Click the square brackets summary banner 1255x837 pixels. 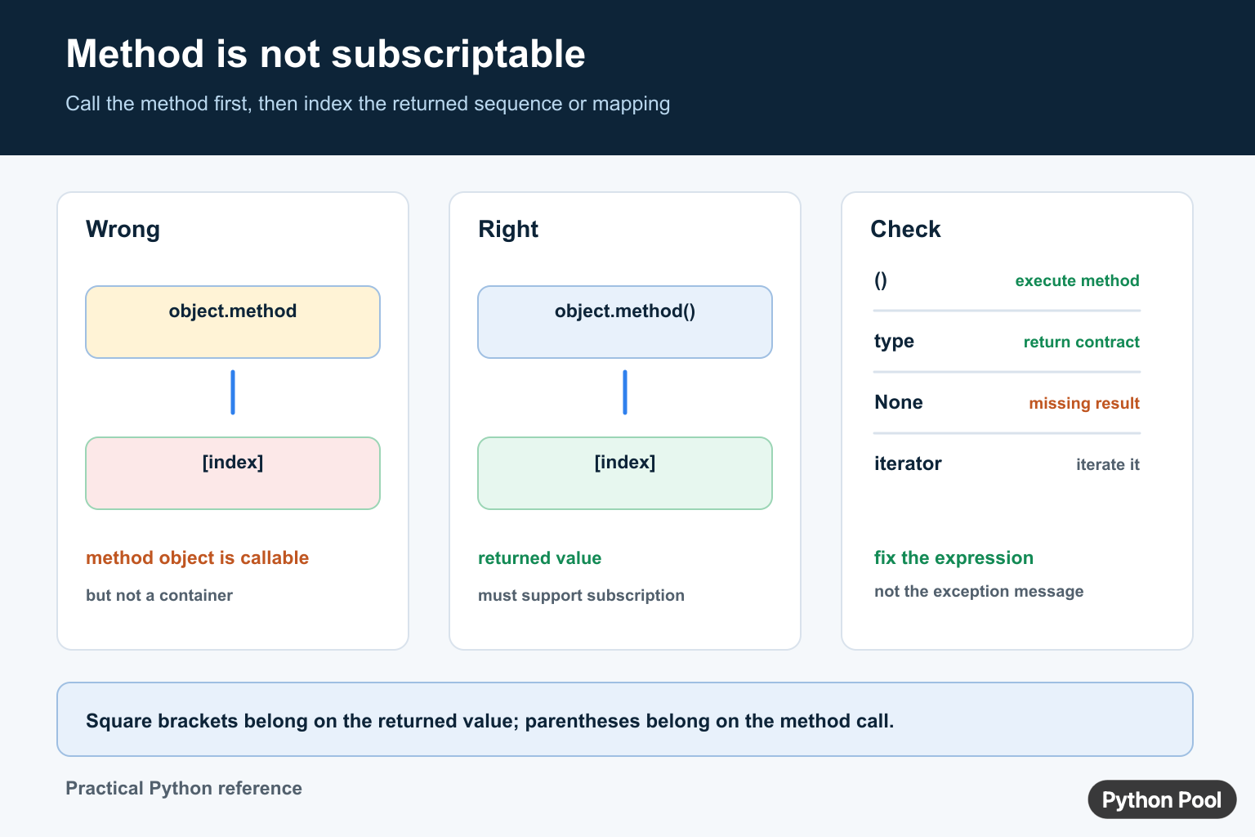pyautogui.click(x=625, y=719)
